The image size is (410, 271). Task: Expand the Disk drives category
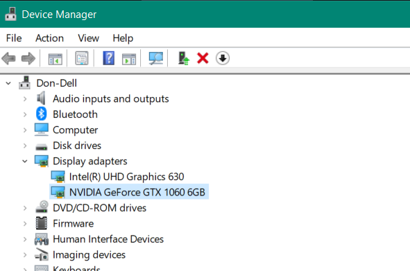click(x=25, y=146)
